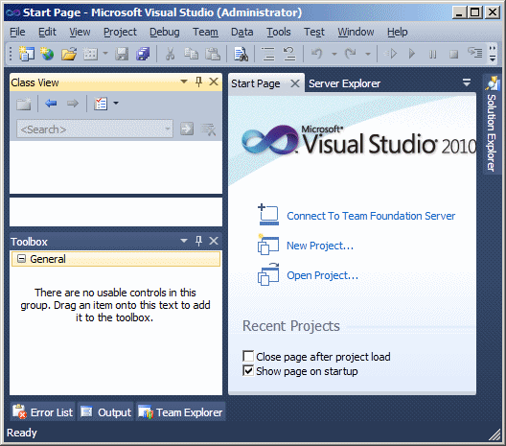Open the Solution Explorer side tab
The height and width of the screenshot is (446, 506).
(492, 124)
